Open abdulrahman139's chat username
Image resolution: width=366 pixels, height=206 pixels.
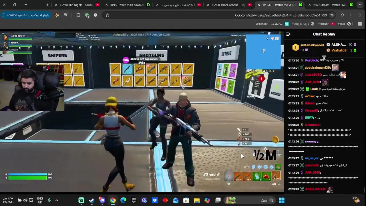click(x=317, y=68)
